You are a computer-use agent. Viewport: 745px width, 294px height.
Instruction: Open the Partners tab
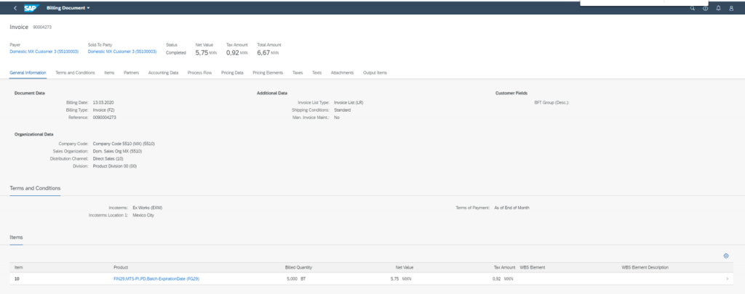pyautogui.click(x=131, y=73)
